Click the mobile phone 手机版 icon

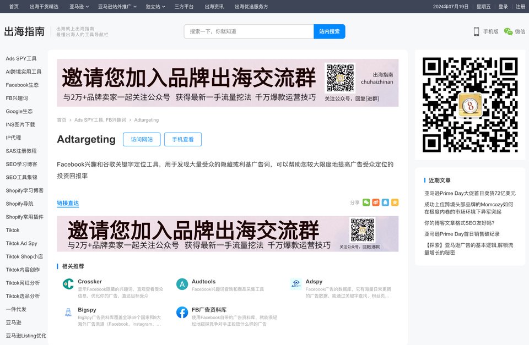(476, 31)
